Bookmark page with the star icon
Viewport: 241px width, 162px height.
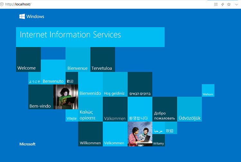229,4
